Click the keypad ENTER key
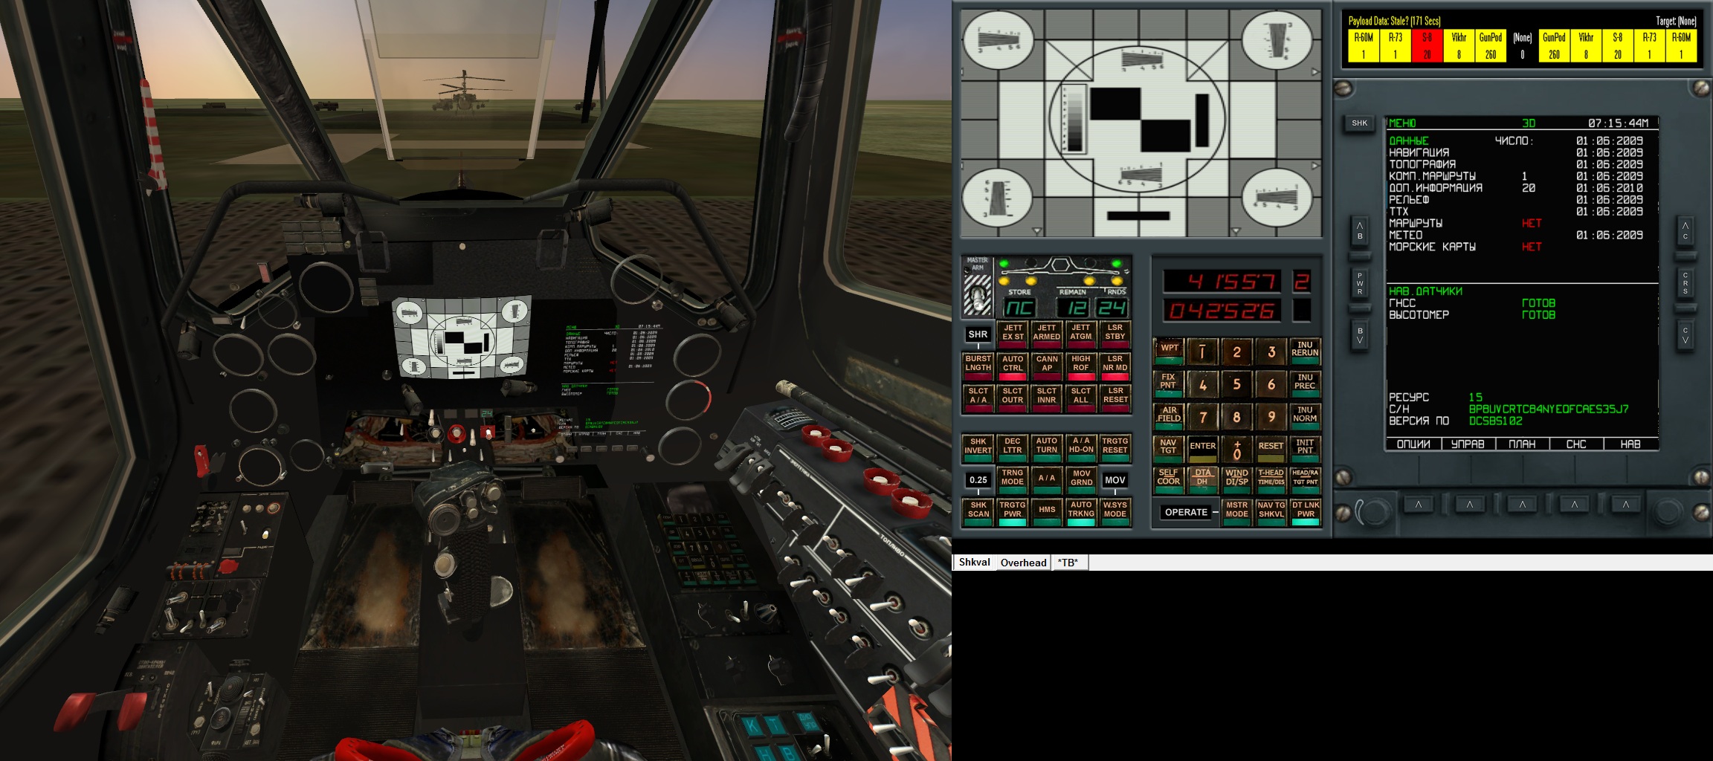 point(1203,448)
